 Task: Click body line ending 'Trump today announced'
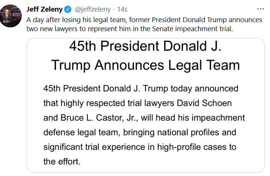click(141, 89)
